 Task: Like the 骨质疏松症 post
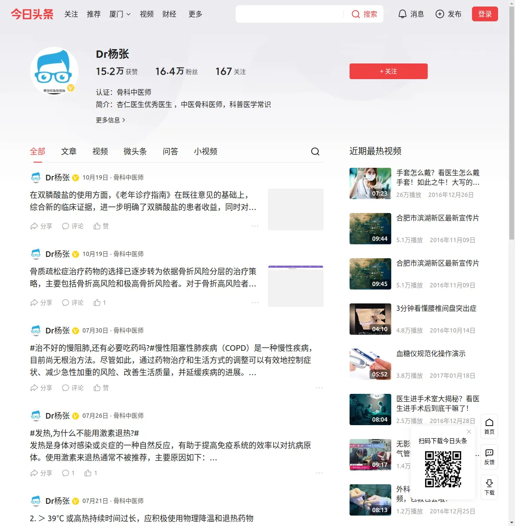pos(99,303)
